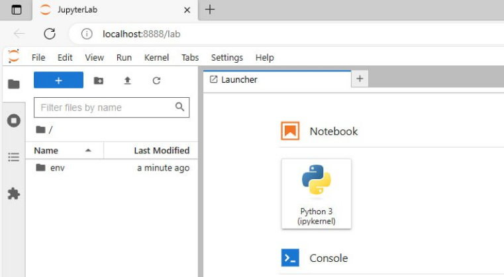Open the Run menu

click(124, 58)
